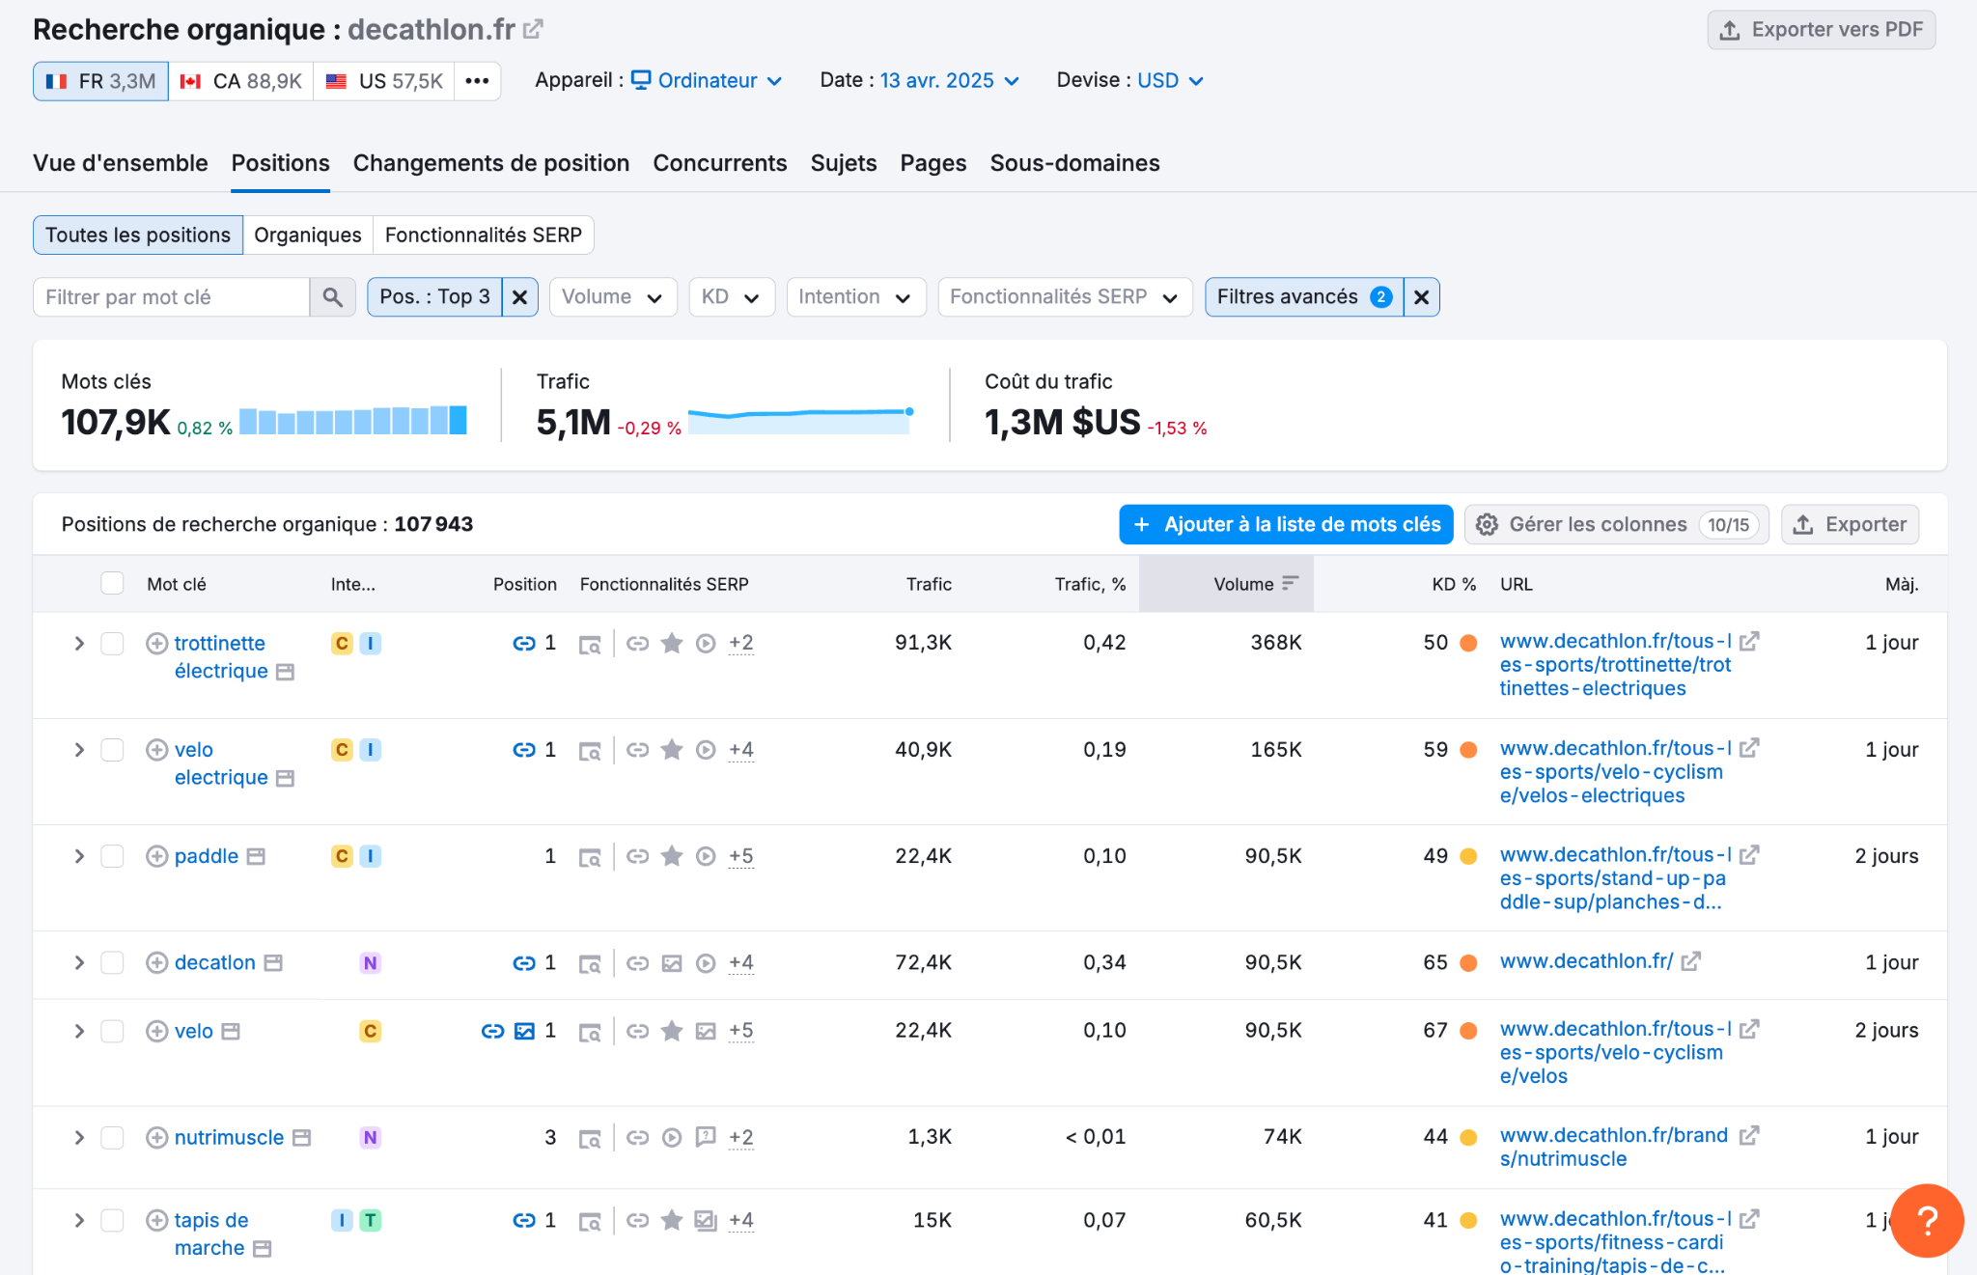
Task: Expand the velo electrique row
Action: pyautogui.click(x=79, y=750)
